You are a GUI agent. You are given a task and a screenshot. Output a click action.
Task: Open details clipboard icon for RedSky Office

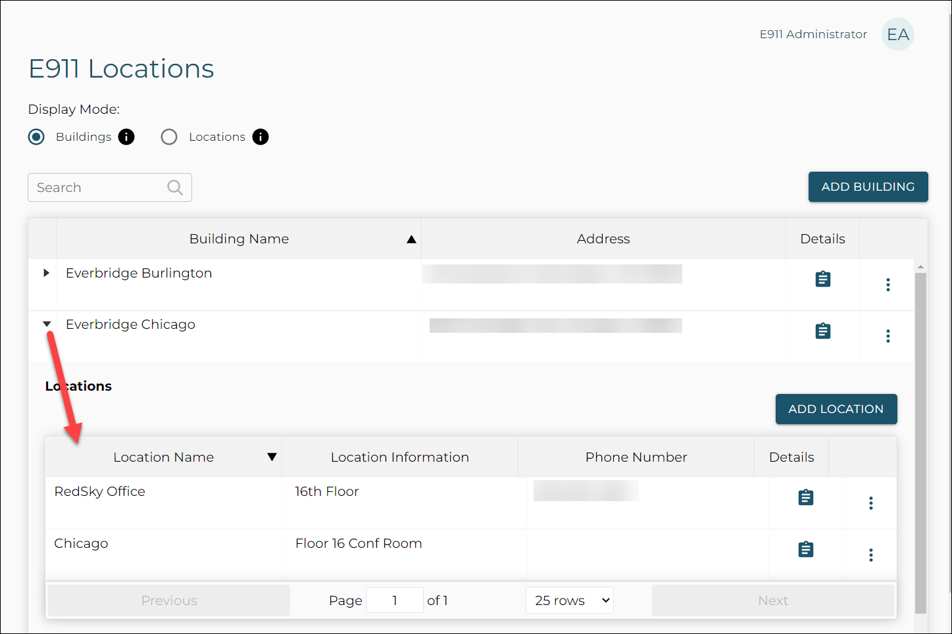[805, 498]
